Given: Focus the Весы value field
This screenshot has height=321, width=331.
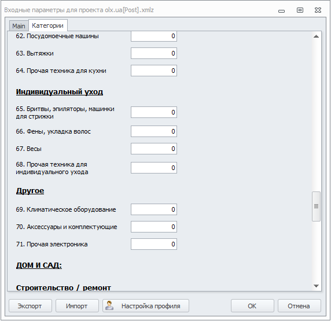Looking at the screenshot, I should click(154, 149).
